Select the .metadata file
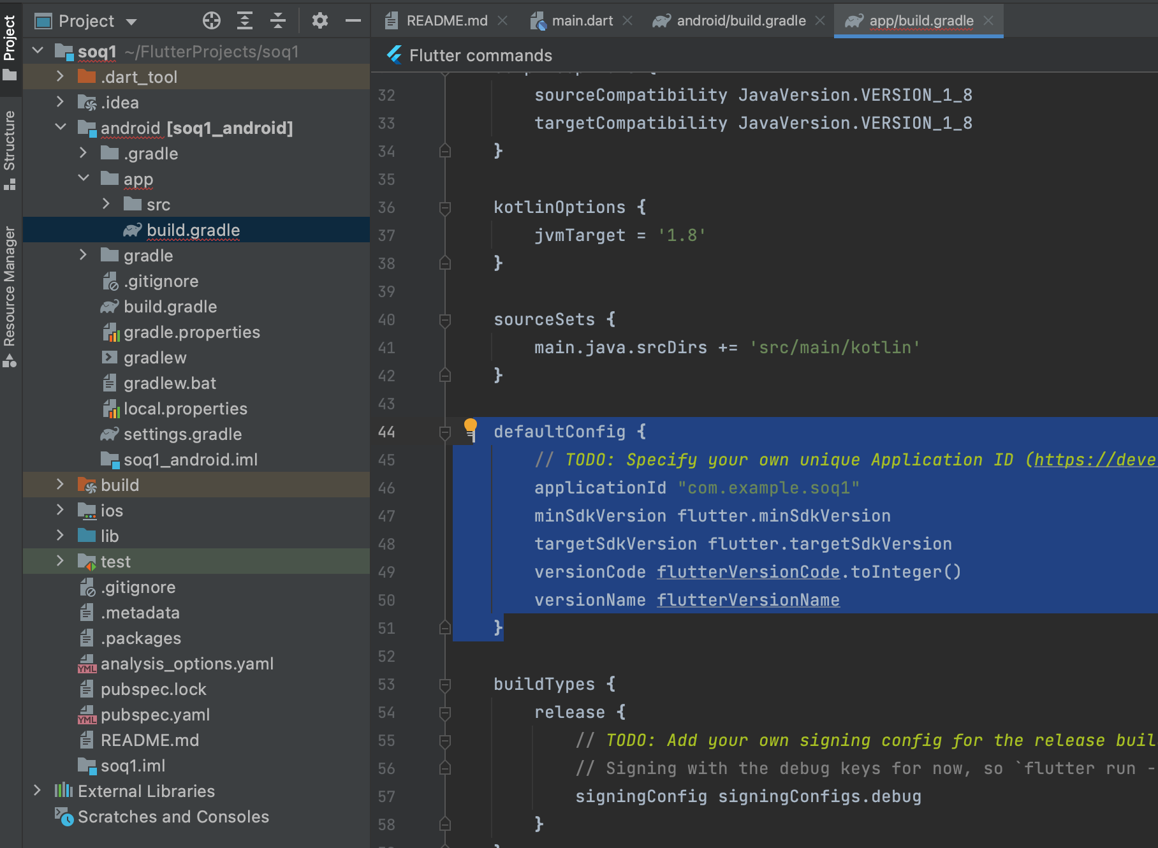 click(x=196, y=612)
